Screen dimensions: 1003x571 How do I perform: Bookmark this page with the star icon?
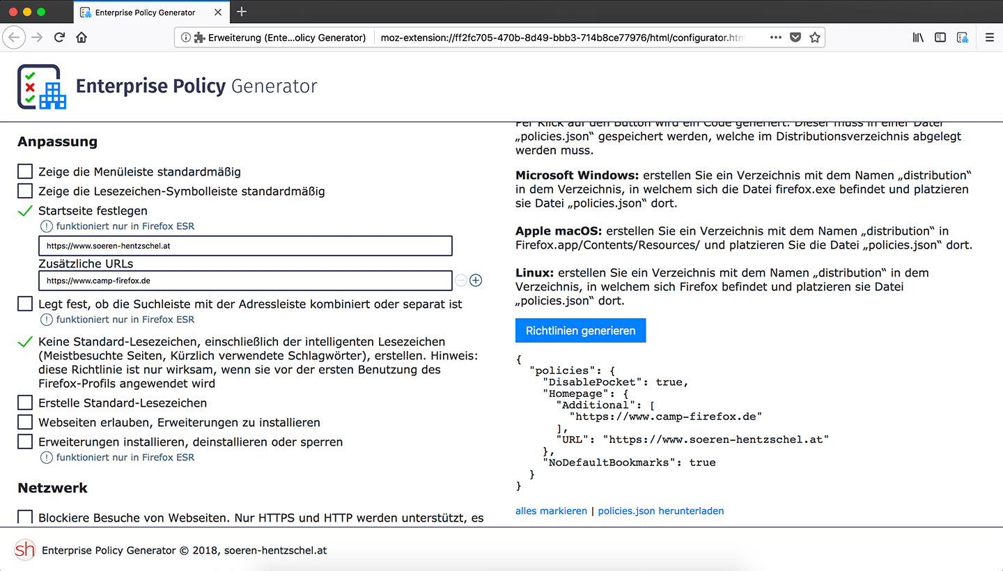[815, 38]
